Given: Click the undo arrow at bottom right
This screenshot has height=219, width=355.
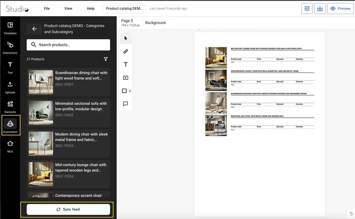Looking at the screenshot, I should (351, 214).
